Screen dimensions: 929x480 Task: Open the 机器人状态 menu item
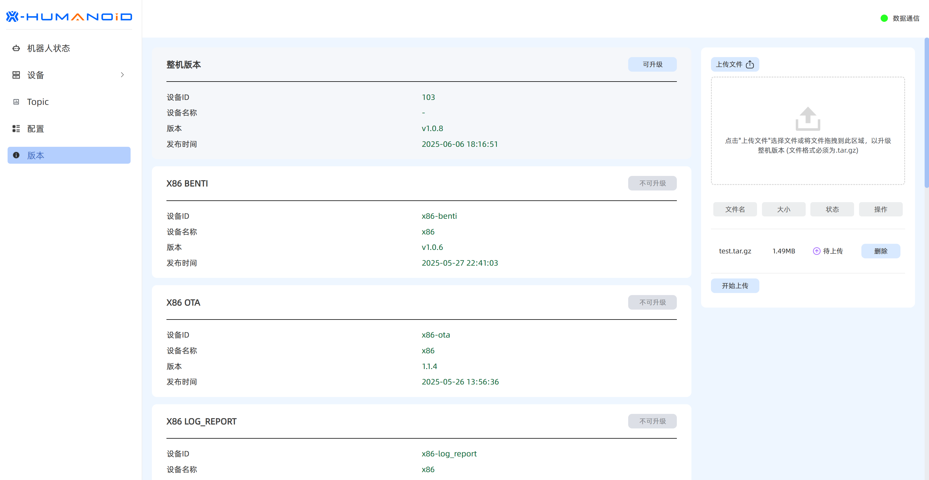[49, 48]
